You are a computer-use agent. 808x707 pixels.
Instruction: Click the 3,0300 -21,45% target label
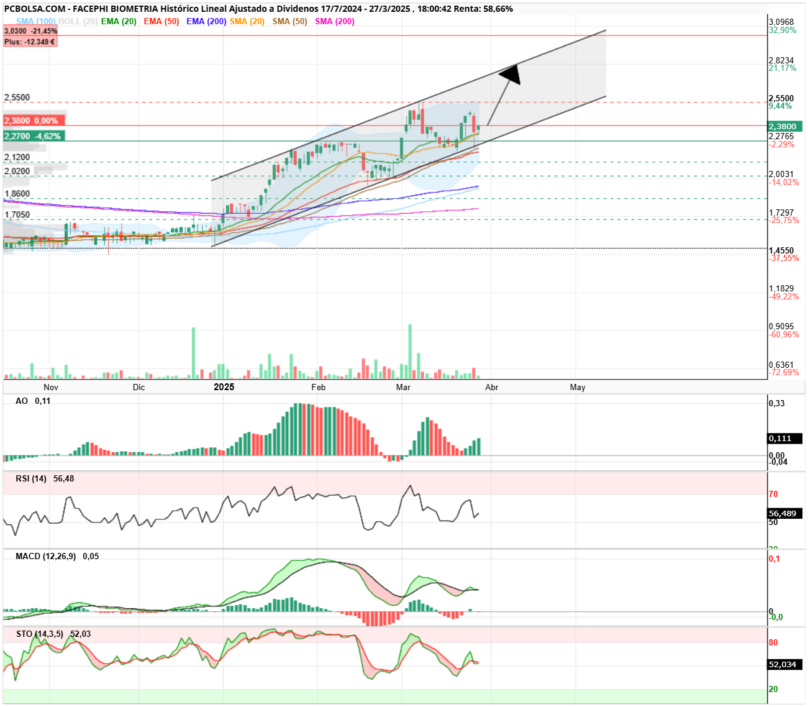(30, 30)
